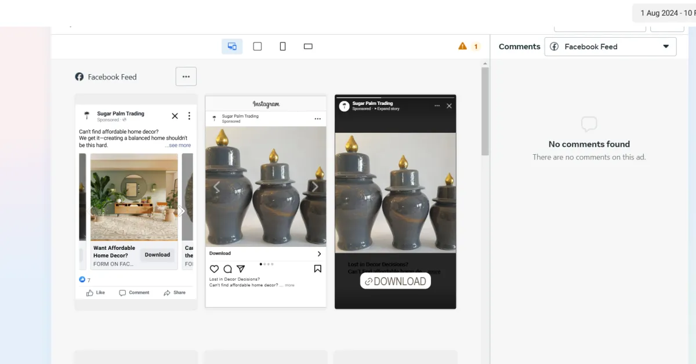Open vertical three-dot menu on Facebook ad
The height and width of the screenshot is (364, 696).
[x=189, y=116]
